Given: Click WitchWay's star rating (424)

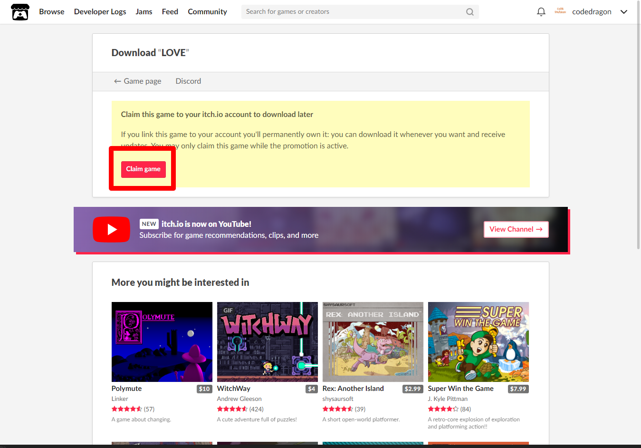Looking at the screenshot, I should 240,409.
